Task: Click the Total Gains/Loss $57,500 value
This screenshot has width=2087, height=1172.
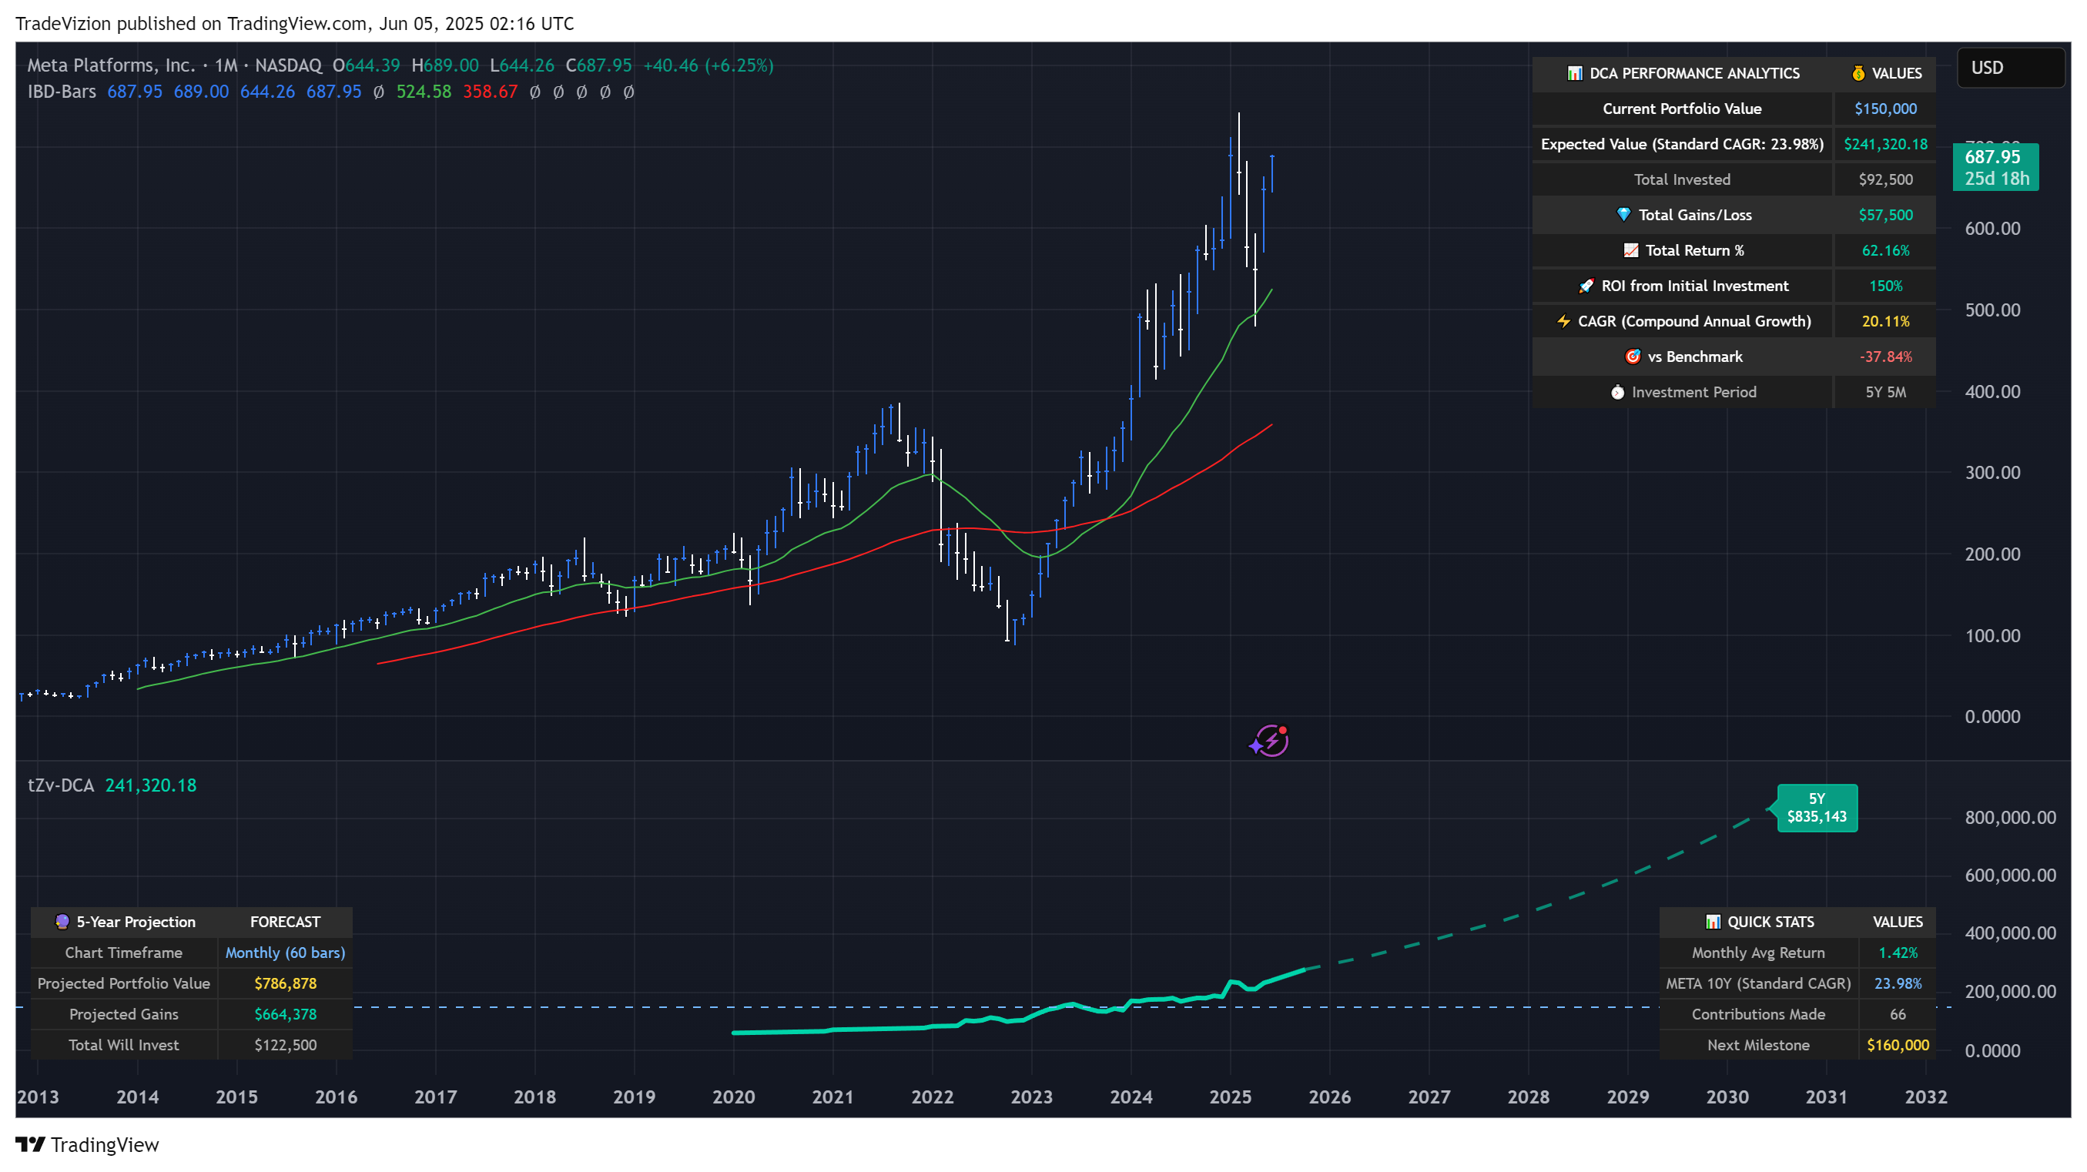Action: pyautogui.click(x=1884, y=215)
